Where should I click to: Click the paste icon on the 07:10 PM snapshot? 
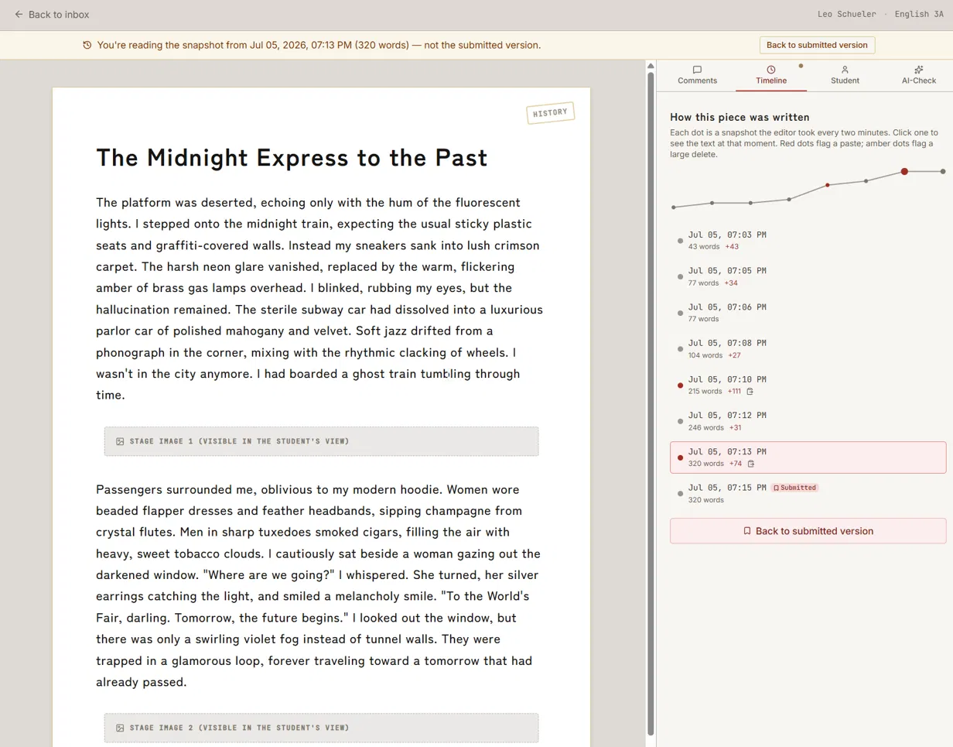tap(750, 392)
